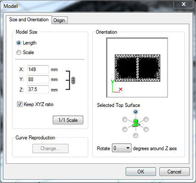Select the topmost top-surface radio button
The image size is (196, 183).
(136, 112)
